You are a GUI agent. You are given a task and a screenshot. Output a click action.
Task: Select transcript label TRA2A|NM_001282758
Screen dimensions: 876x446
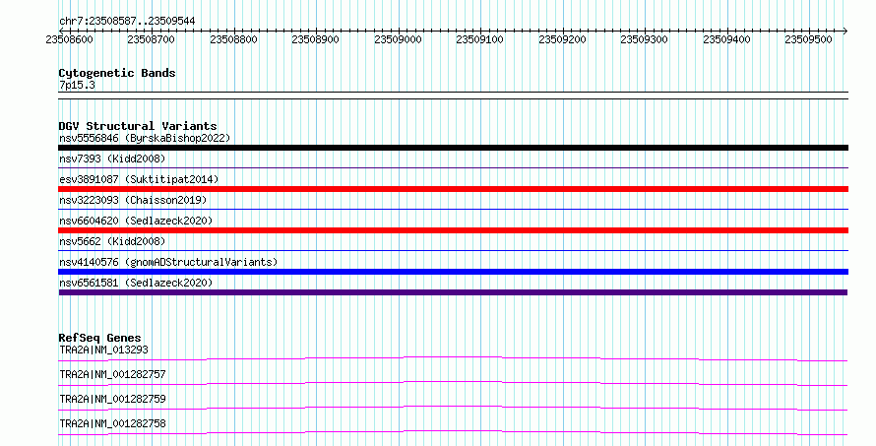[x=112, y=423]
